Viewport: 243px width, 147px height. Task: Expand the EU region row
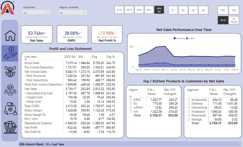click(x=130, y=104)
